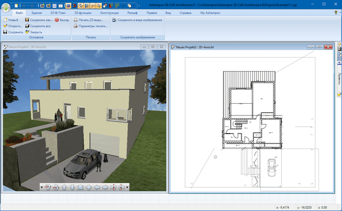Switch to 2D view with the 2D icon
Screen dimensions: 342x211
coord(42,6)
